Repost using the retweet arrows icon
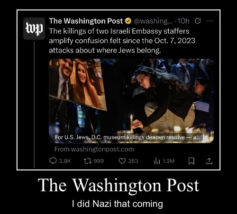This screenshot has width=237, height=214. (87, 161)
